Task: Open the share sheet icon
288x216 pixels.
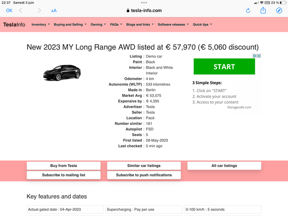Action: 263,10
